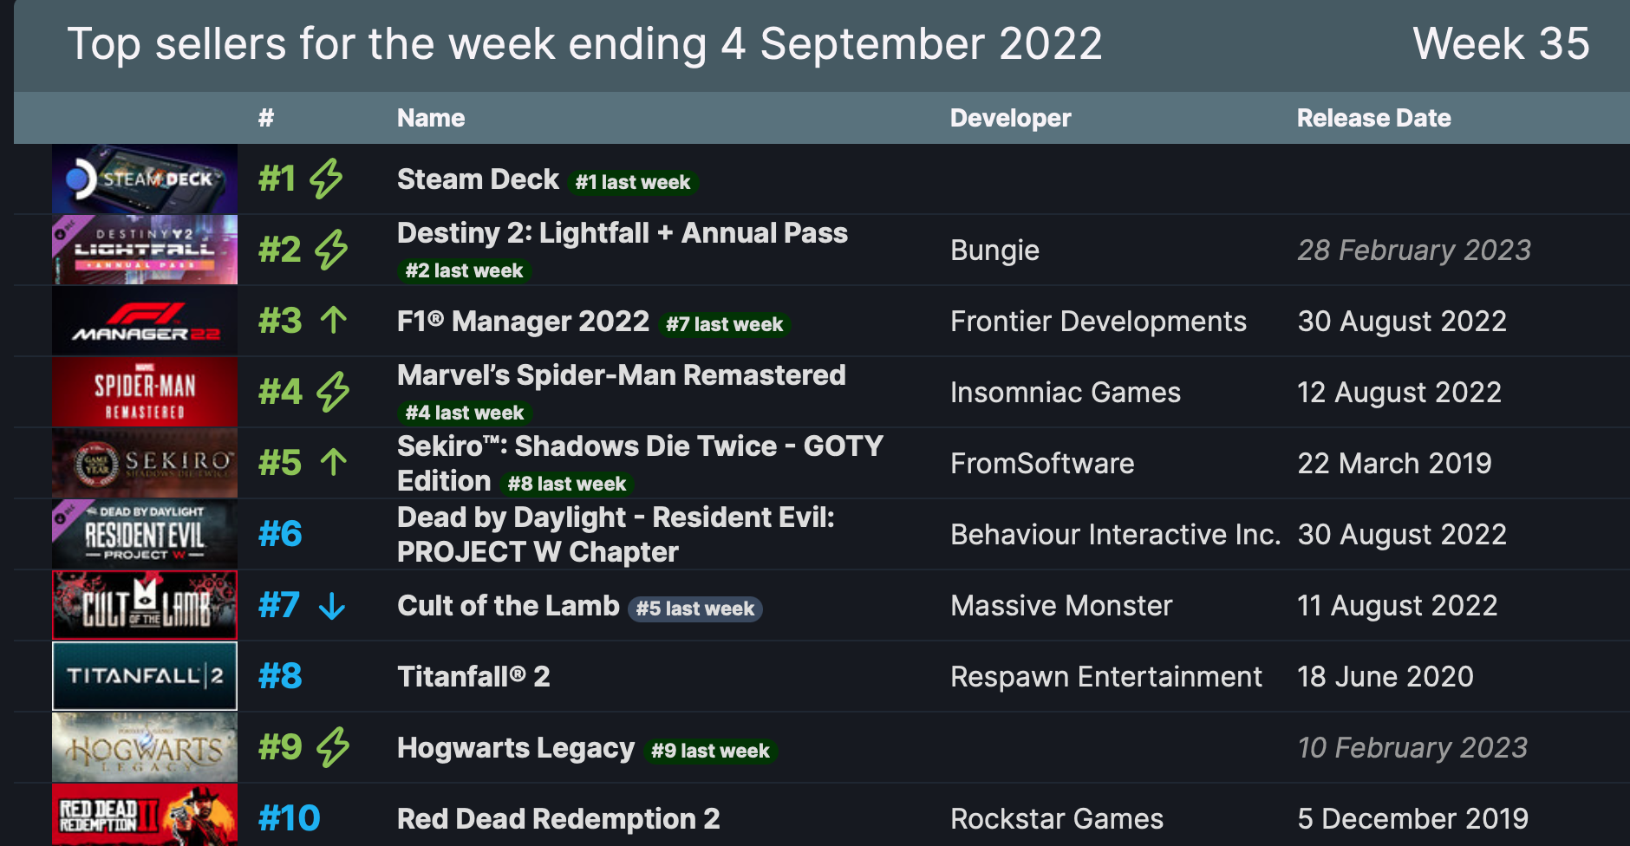Click the lightning icon next to #9
This screenshot has width=1630, height=846.
332,747
